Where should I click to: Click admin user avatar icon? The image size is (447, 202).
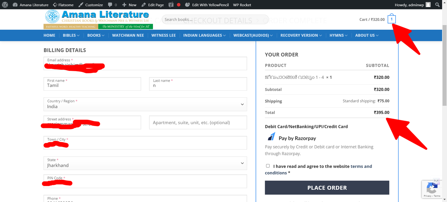428,5
